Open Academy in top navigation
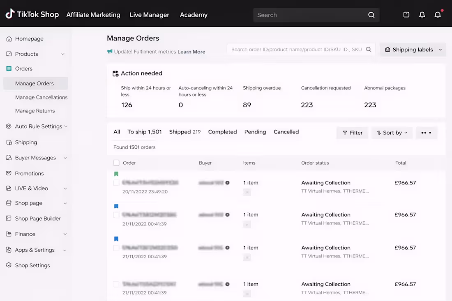Image resolution: width=452 pixels, height=301 pixels. (194, 15)
